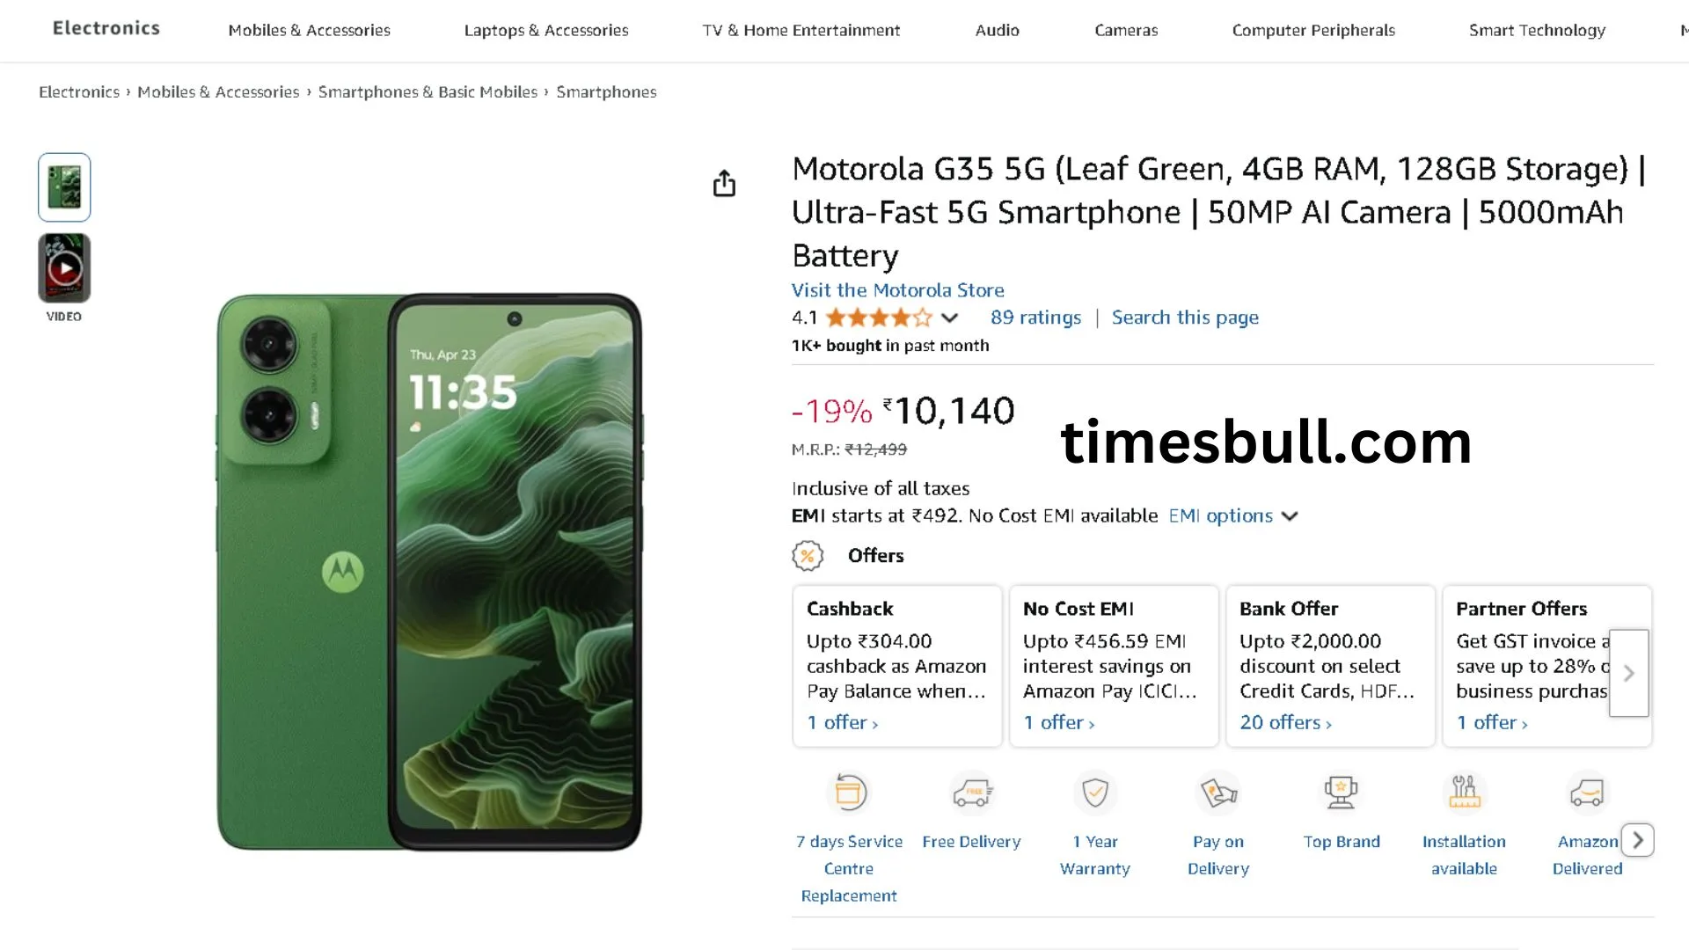Select the green phone image thumbnail
This screenshot has width=1689, height=950.
pyautogui.click(x=64, y=187)
